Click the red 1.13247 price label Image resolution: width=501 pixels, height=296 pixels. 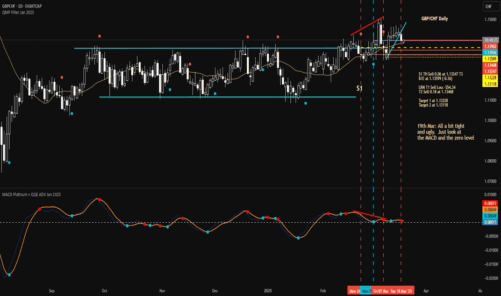point(490,72)
